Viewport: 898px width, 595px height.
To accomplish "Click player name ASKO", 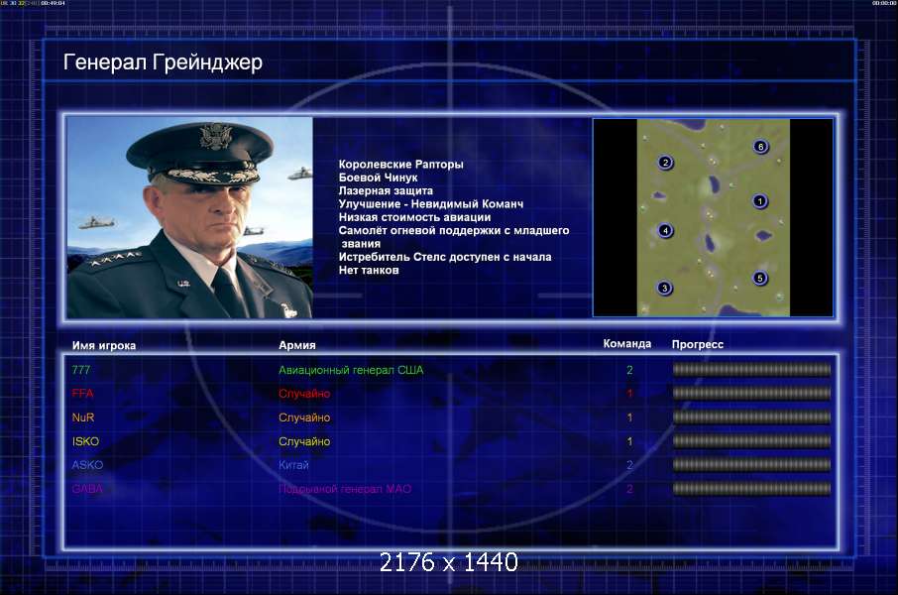I will [x=87, y=465].
